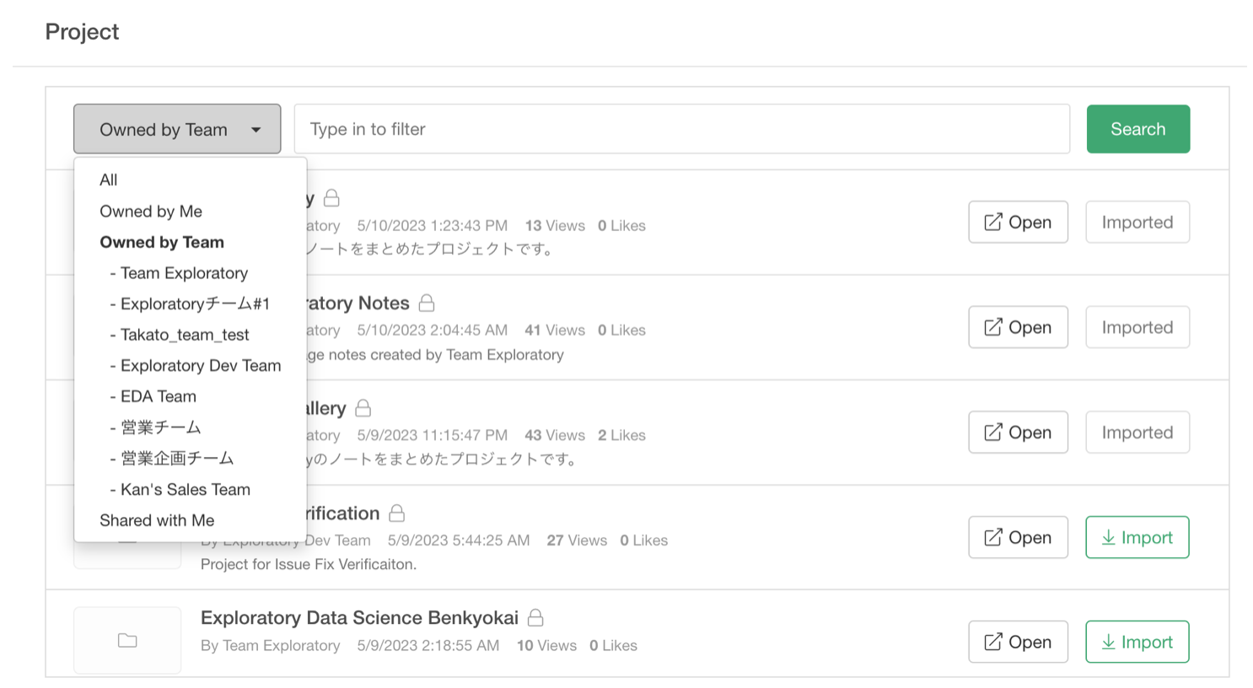Screen dimensions: 1253x688
Task: Pick Team Exploratory from the team list
Action: [184, 273]
